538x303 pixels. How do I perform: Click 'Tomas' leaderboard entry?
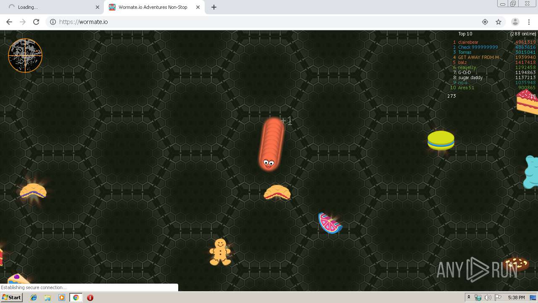[465, 52]
